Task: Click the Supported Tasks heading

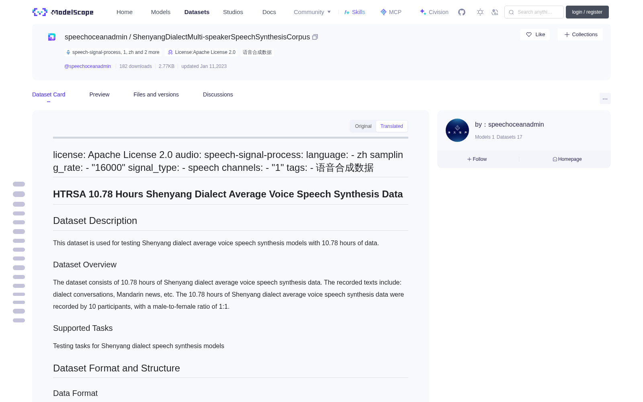Action: point(83,328)
